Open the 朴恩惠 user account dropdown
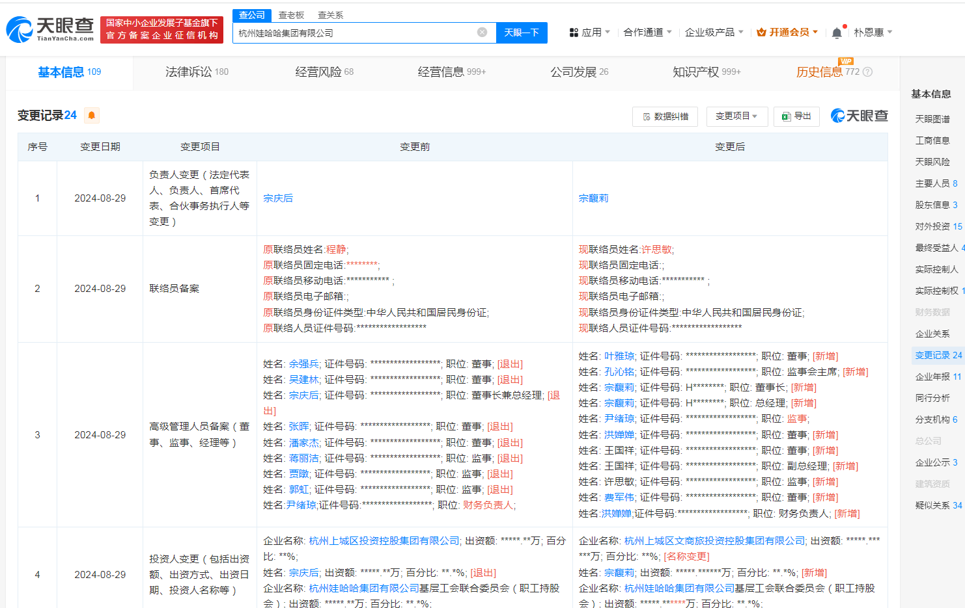The width and height of the screenshot is (965, 608). 873,33
